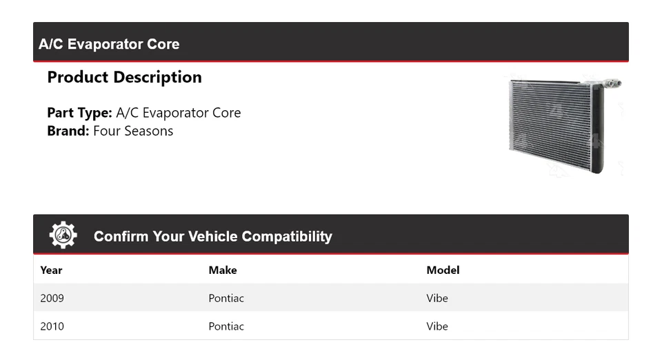662x362 pixels.
Task: Click the A/C Evaporator Core part type value
Action: pos(179,113)
